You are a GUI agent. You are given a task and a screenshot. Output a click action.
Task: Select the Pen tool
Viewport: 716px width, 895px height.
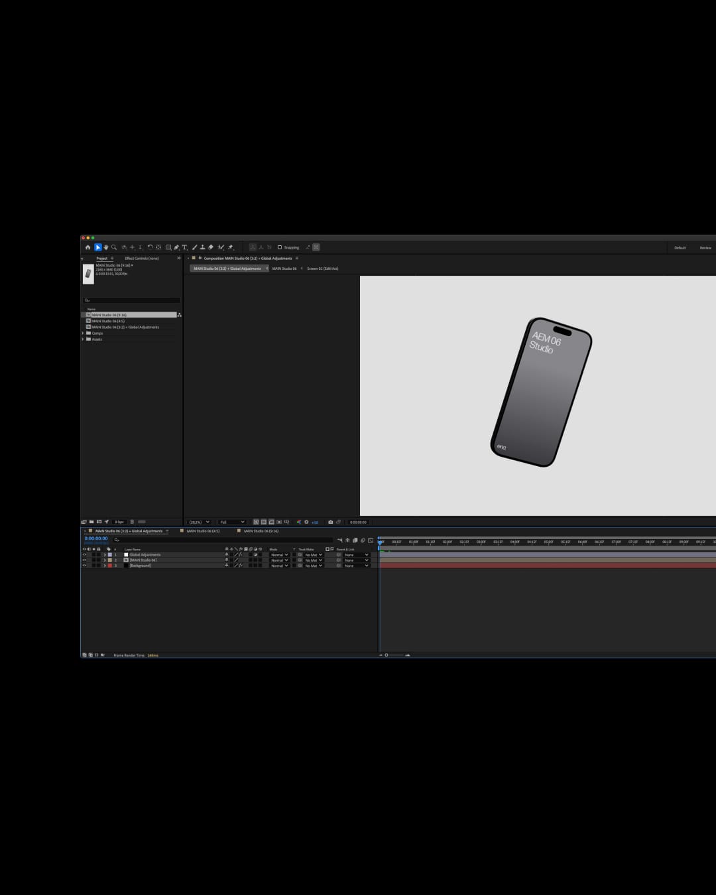point(176,247)
